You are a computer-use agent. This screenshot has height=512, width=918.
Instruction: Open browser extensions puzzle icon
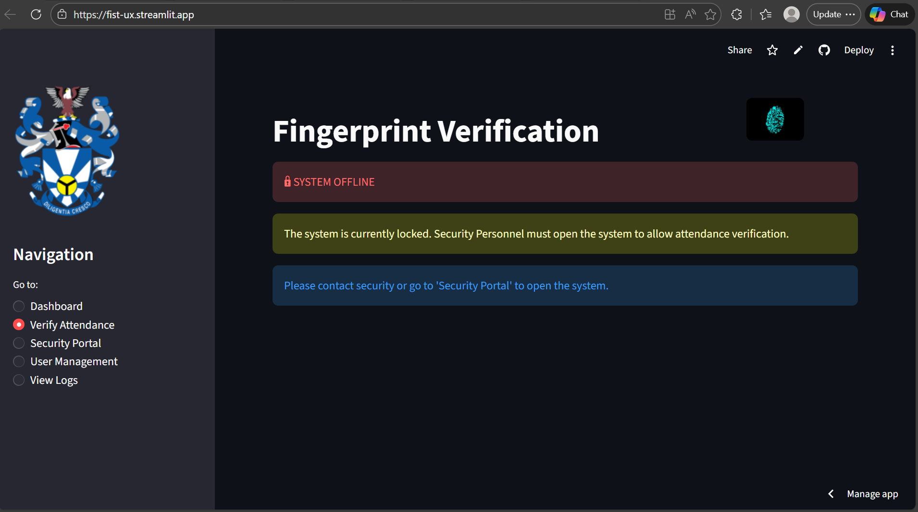(736, 14)
